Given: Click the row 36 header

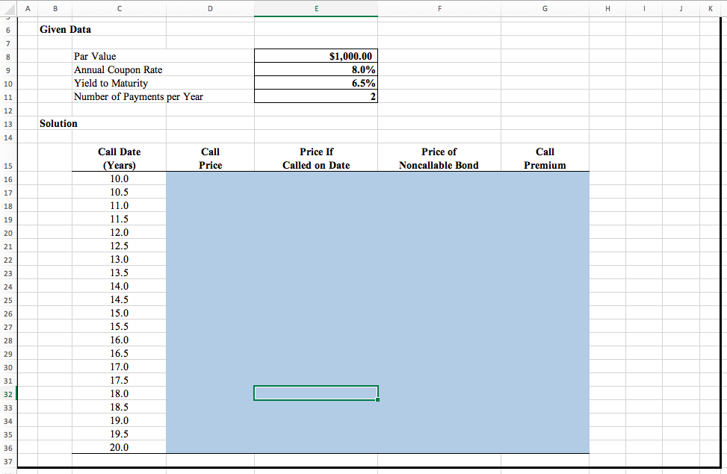Looking at the screenshot, I should pyautogui.click(x=7, y=447).
